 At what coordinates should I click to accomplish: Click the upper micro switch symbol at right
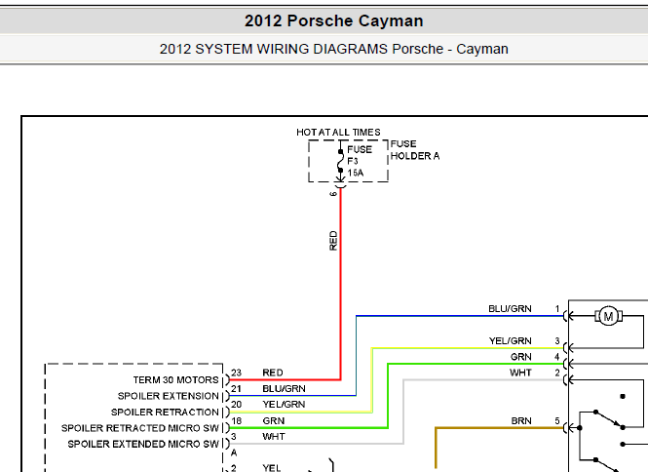point(609,418)
